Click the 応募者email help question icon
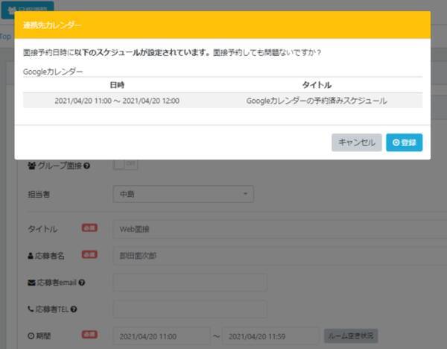This screenshot has height=349, width=447. pyautogui.click(x=82, y=283)
